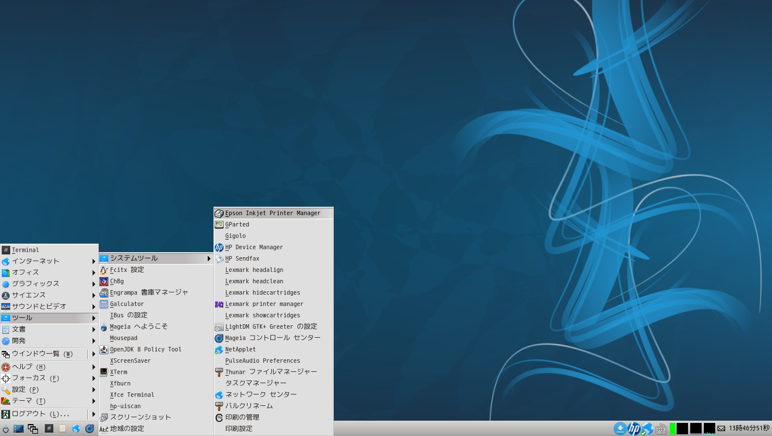Click the green APM battery monitor
The height and width of the screenshot is (436, 772).
672,429
